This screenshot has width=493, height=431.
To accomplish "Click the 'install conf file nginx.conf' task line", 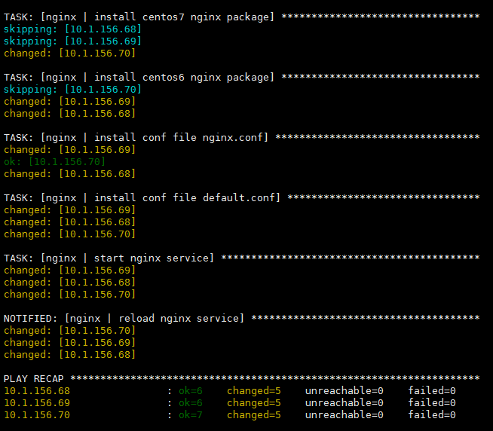I will (x=241, y=138).
